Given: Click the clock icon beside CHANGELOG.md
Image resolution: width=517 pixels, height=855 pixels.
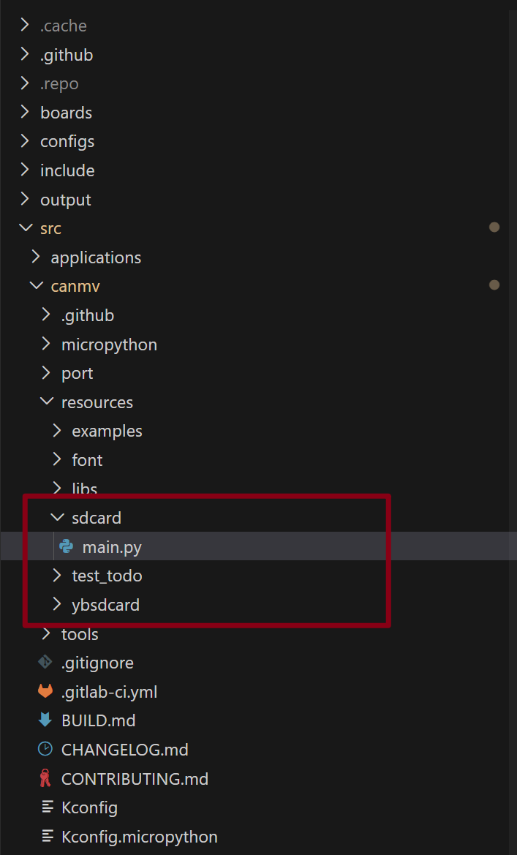Looking at the screenshot, I should pos(45,750).
